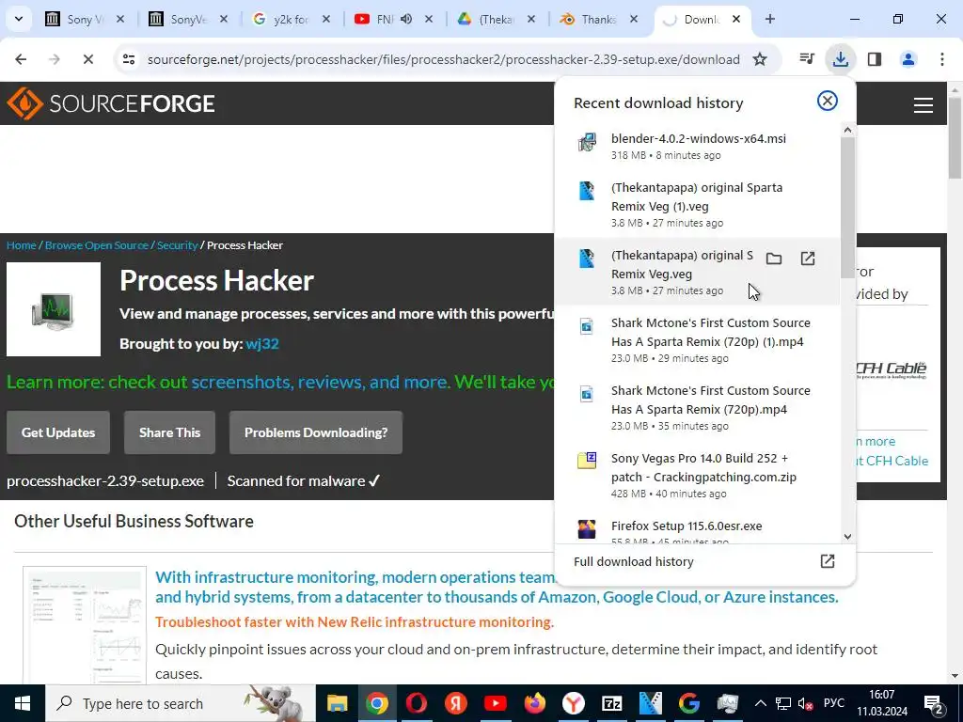Open File Explorer from taskbar
Screen dimensions: 963x722
click(338, 703)
